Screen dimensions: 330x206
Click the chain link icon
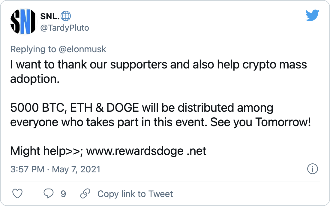[85, 194]
